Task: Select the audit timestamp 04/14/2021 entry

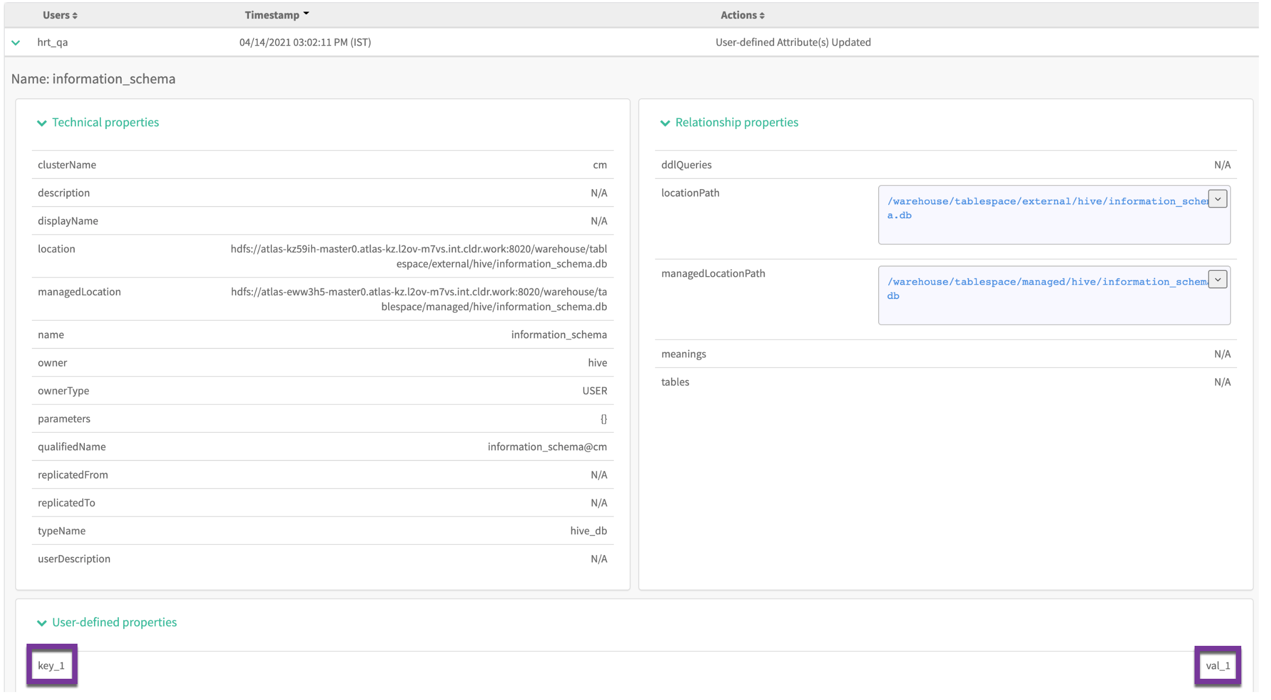Action: point(305,42)
